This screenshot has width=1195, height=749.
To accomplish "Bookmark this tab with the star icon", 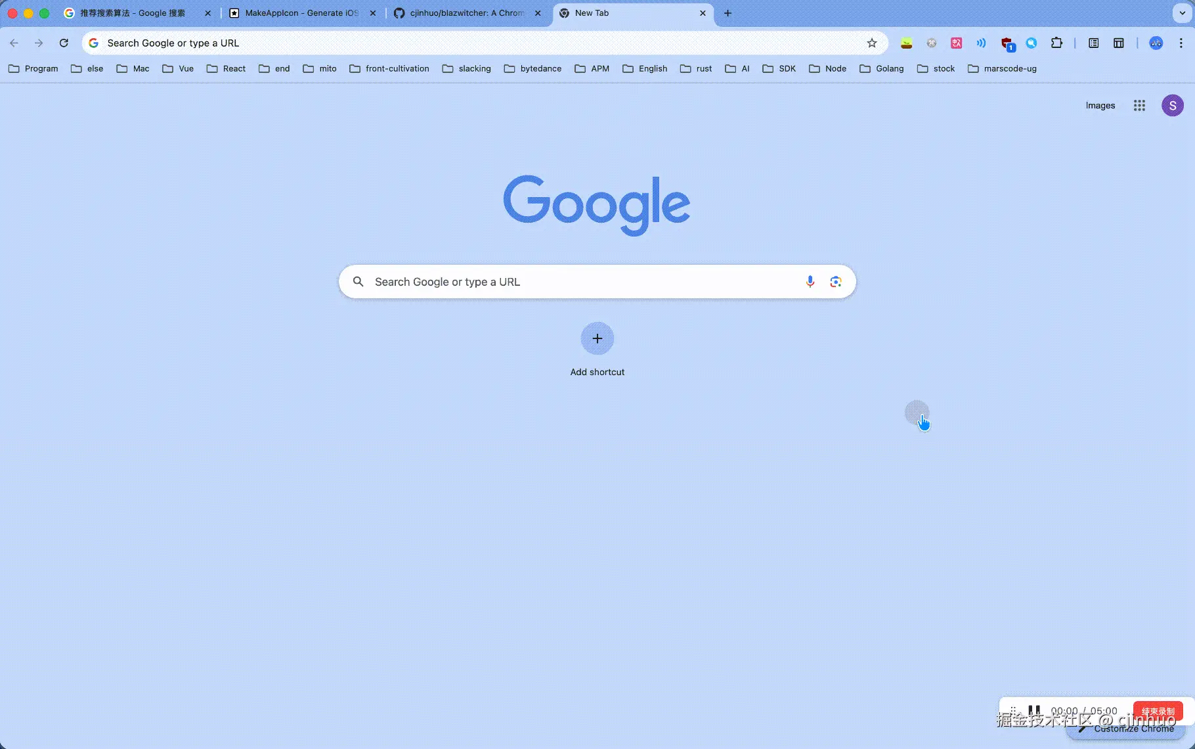I will [872, 43].
